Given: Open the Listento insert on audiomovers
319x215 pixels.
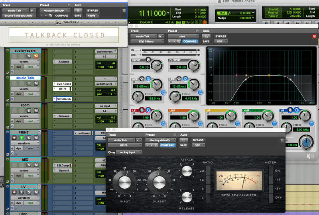Looking at the screenshot, I should [x=63, y=62].
